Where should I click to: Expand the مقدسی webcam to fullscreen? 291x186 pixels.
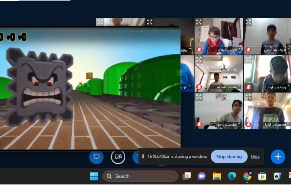coord(199,97)
